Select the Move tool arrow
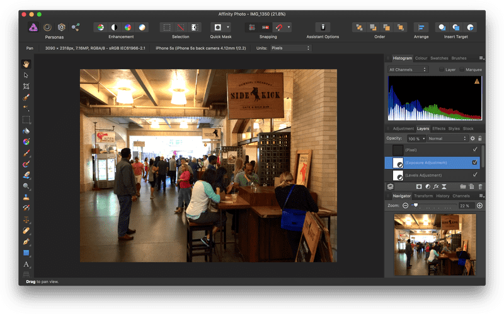Image resolution: width=504 pixels, height=314 pixels. pos(26,75)
